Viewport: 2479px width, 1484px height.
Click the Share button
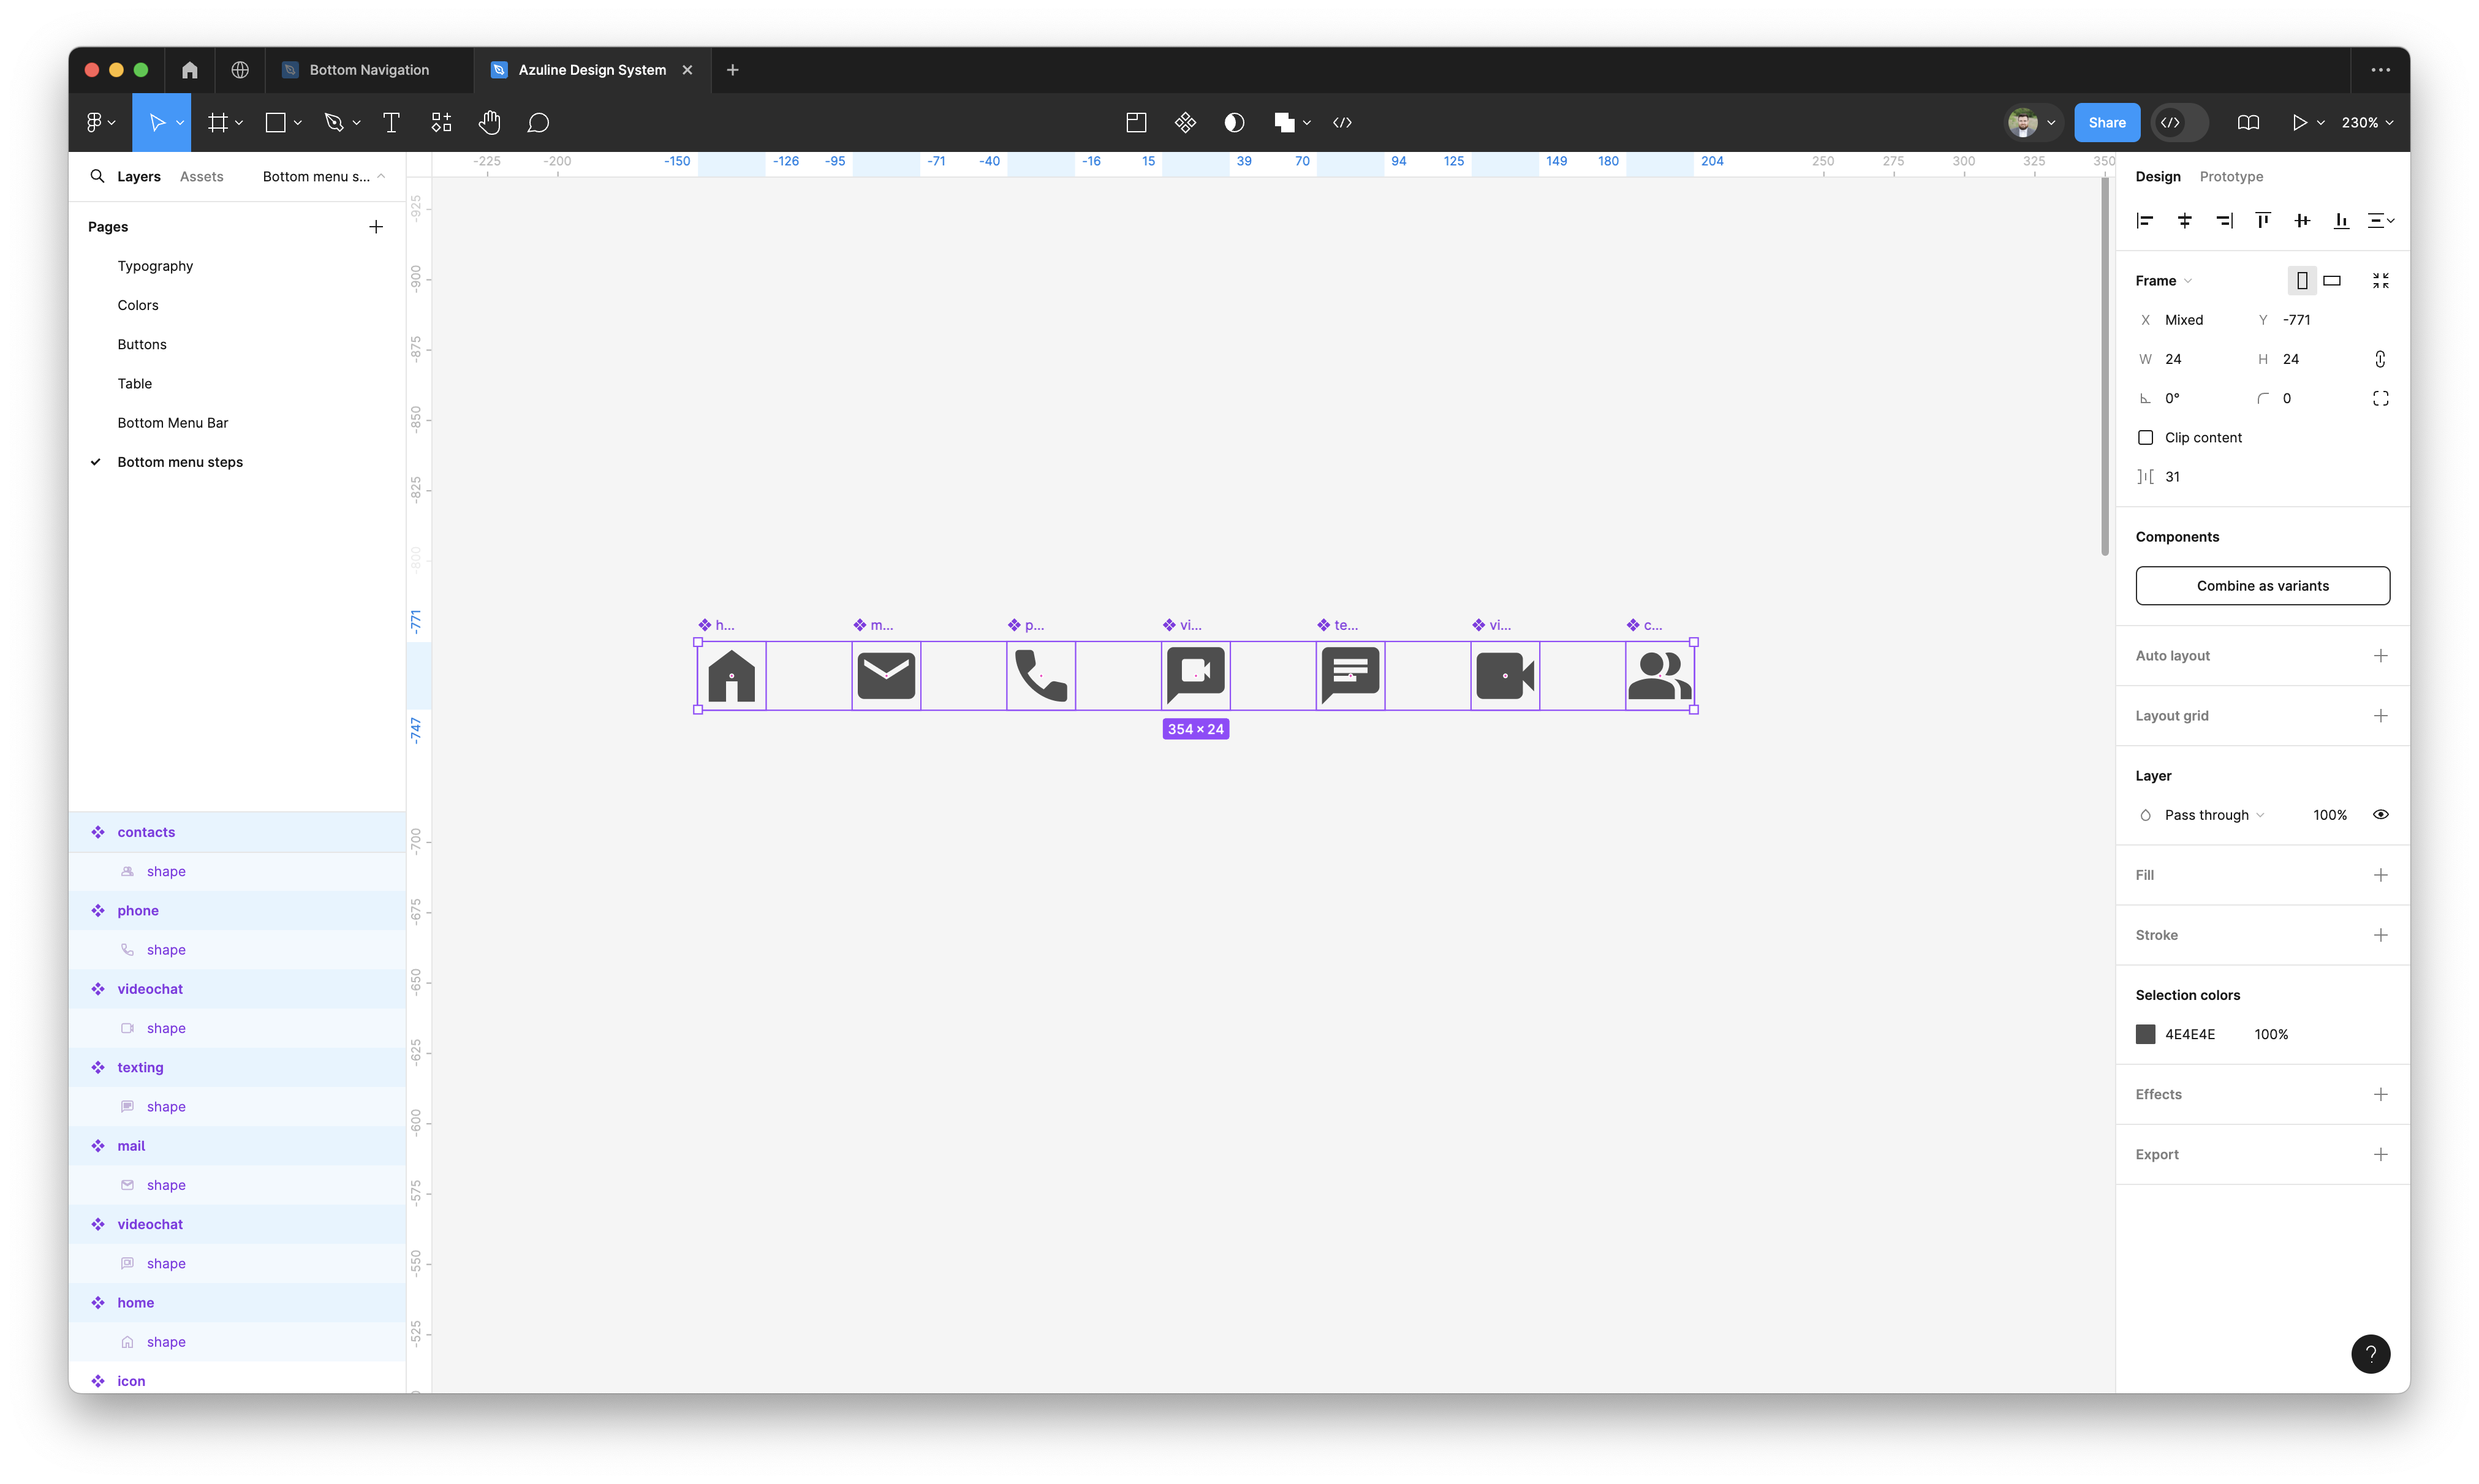click(x=2106, y=123)
